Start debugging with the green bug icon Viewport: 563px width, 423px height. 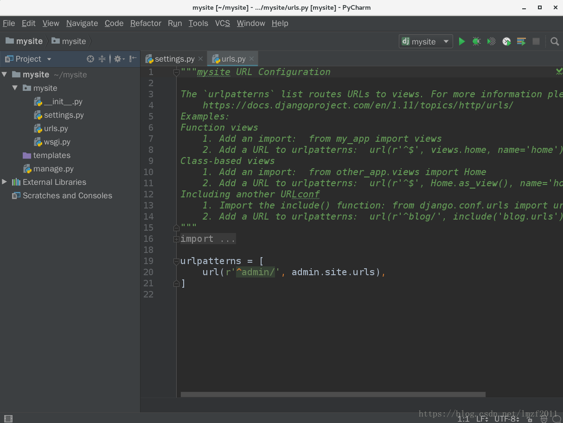476,42
